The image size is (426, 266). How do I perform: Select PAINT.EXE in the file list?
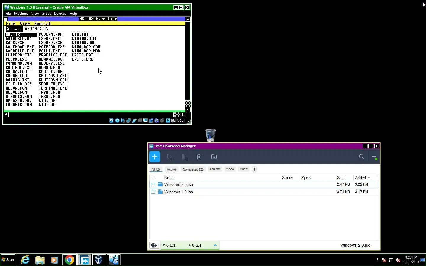pyautogui.click(x=49, y=51)
